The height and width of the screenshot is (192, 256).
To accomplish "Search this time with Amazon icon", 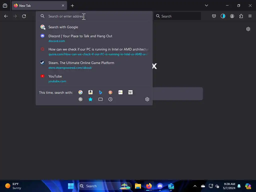I will [x=90, y=92].
